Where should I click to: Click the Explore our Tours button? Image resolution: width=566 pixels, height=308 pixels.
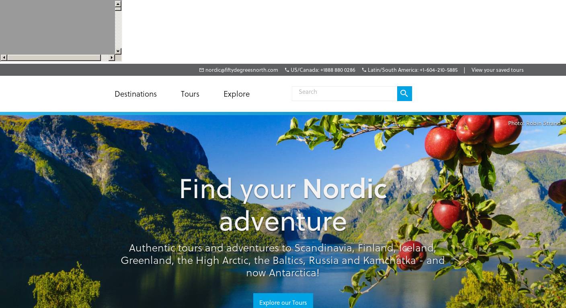283,302
